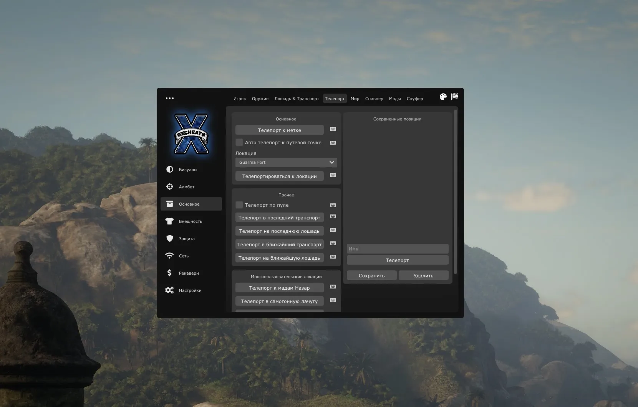This screenshot has width=638, height=407.
Task: Click the Сеть wifi icon
Action: (x=169, y=256)
